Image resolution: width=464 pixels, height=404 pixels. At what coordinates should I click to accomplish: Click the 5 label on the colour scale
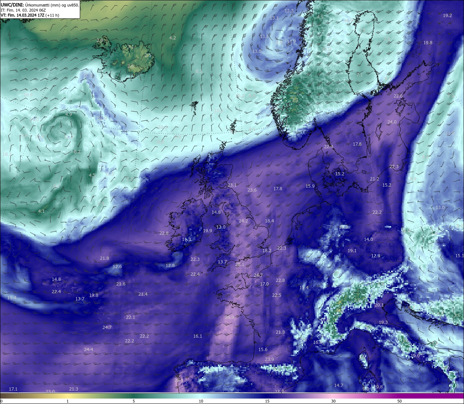[134, 401]
